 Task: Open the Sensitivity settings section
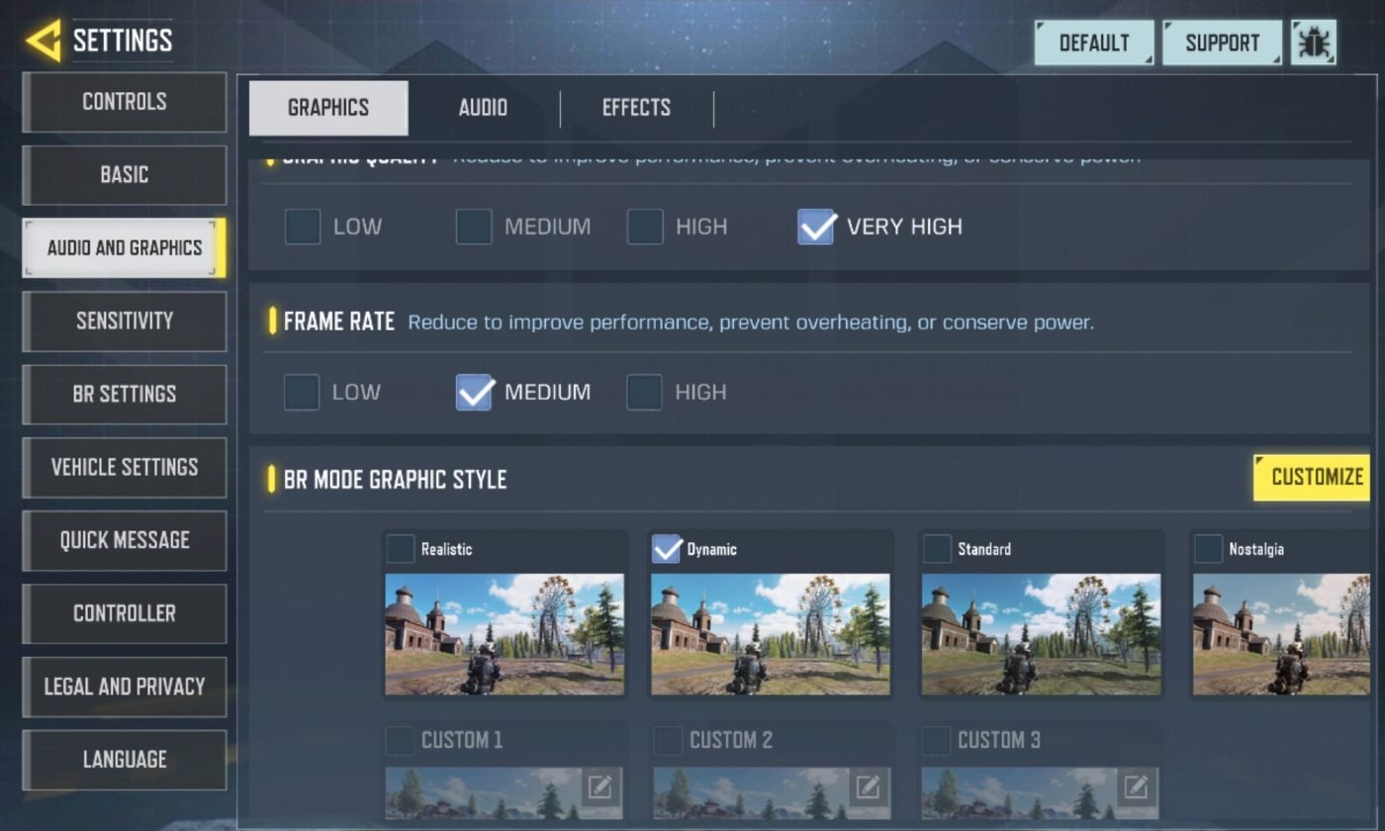(x=125, y=322)
